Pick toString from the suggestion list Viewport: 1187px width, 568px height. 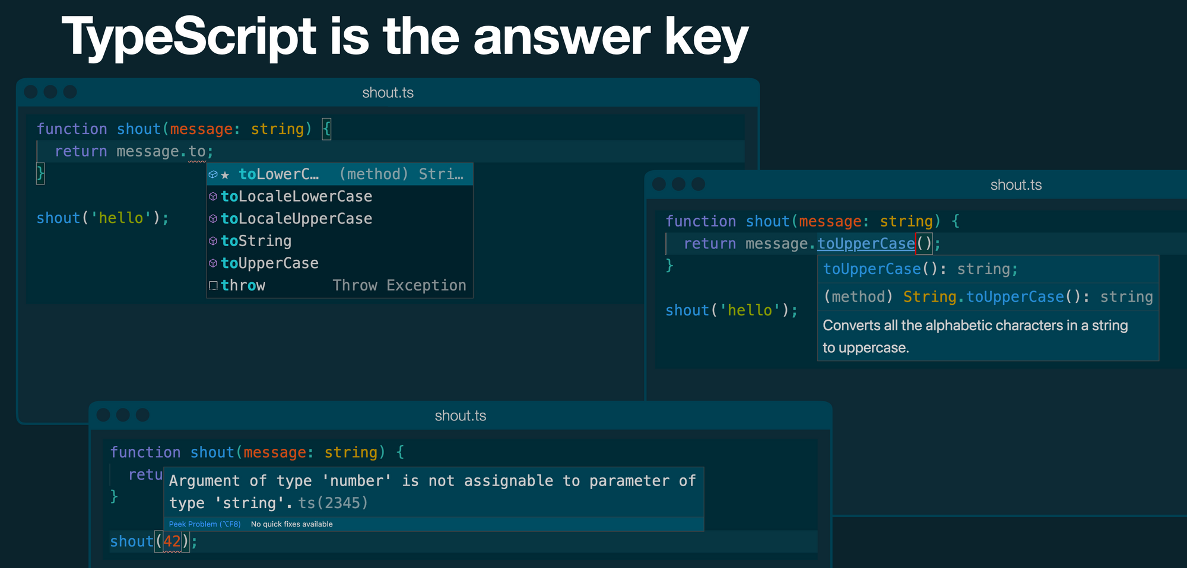click(x=339, y=241)
